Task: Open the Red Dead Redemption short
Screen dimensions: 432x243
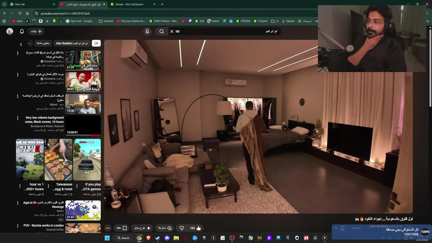Action: tap(30, 160)
